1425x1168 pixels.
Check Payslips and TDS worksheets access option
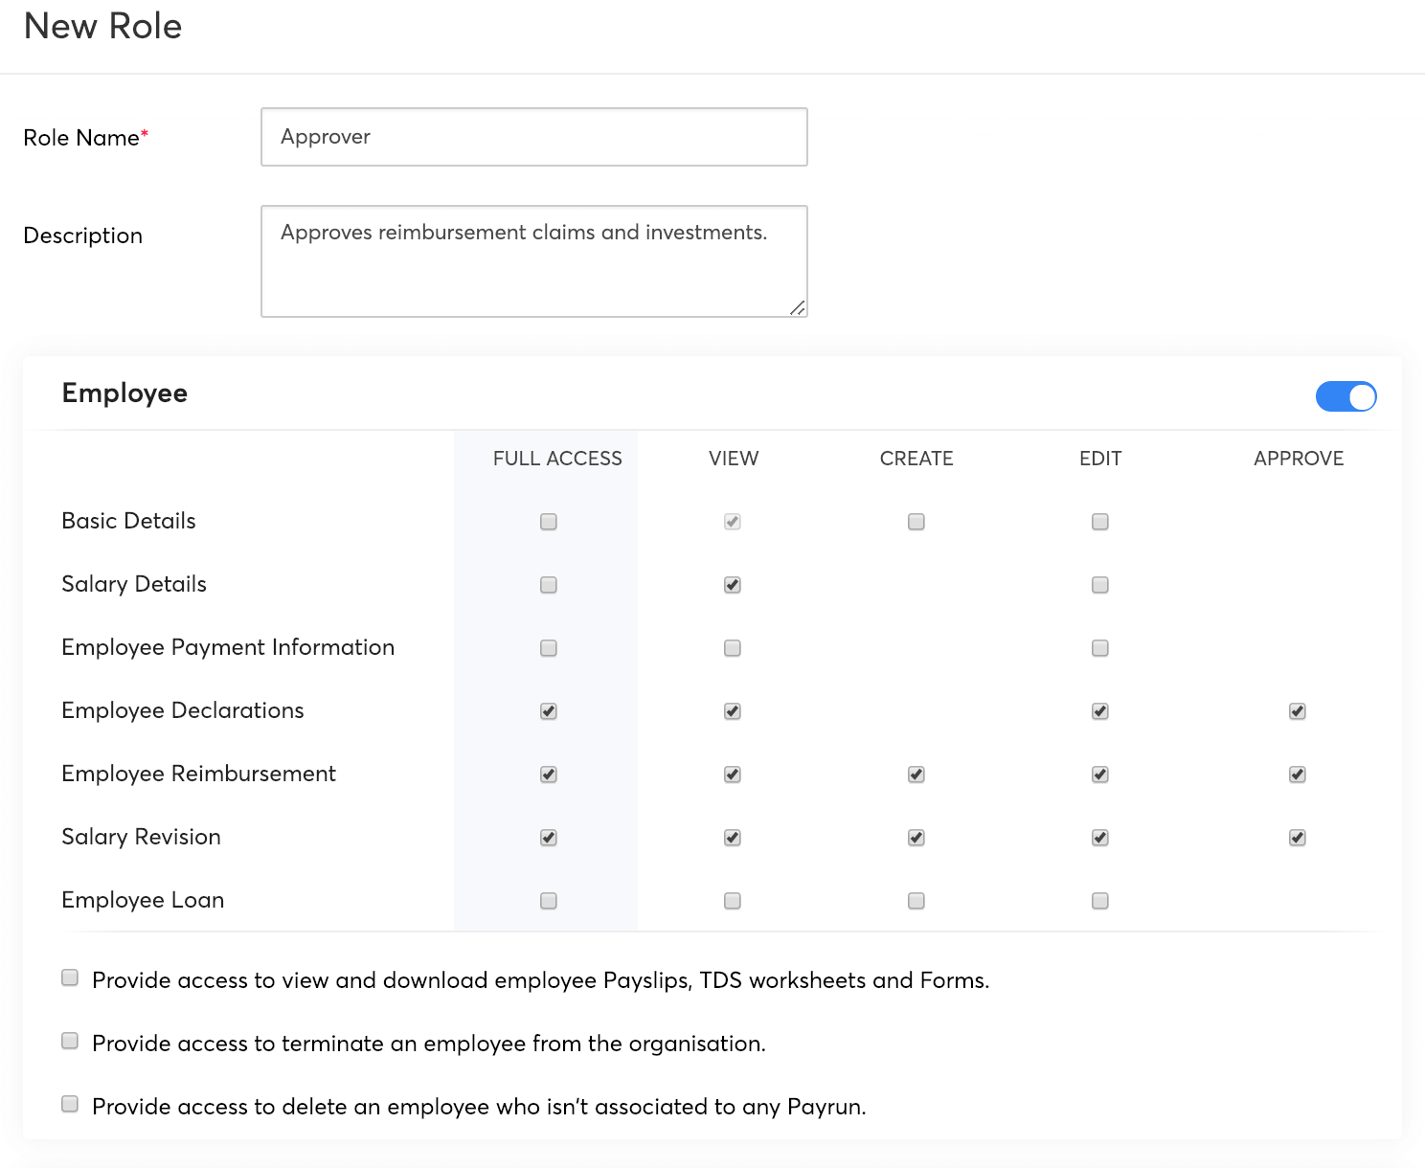pyautogui.click(x=70, y=977)
